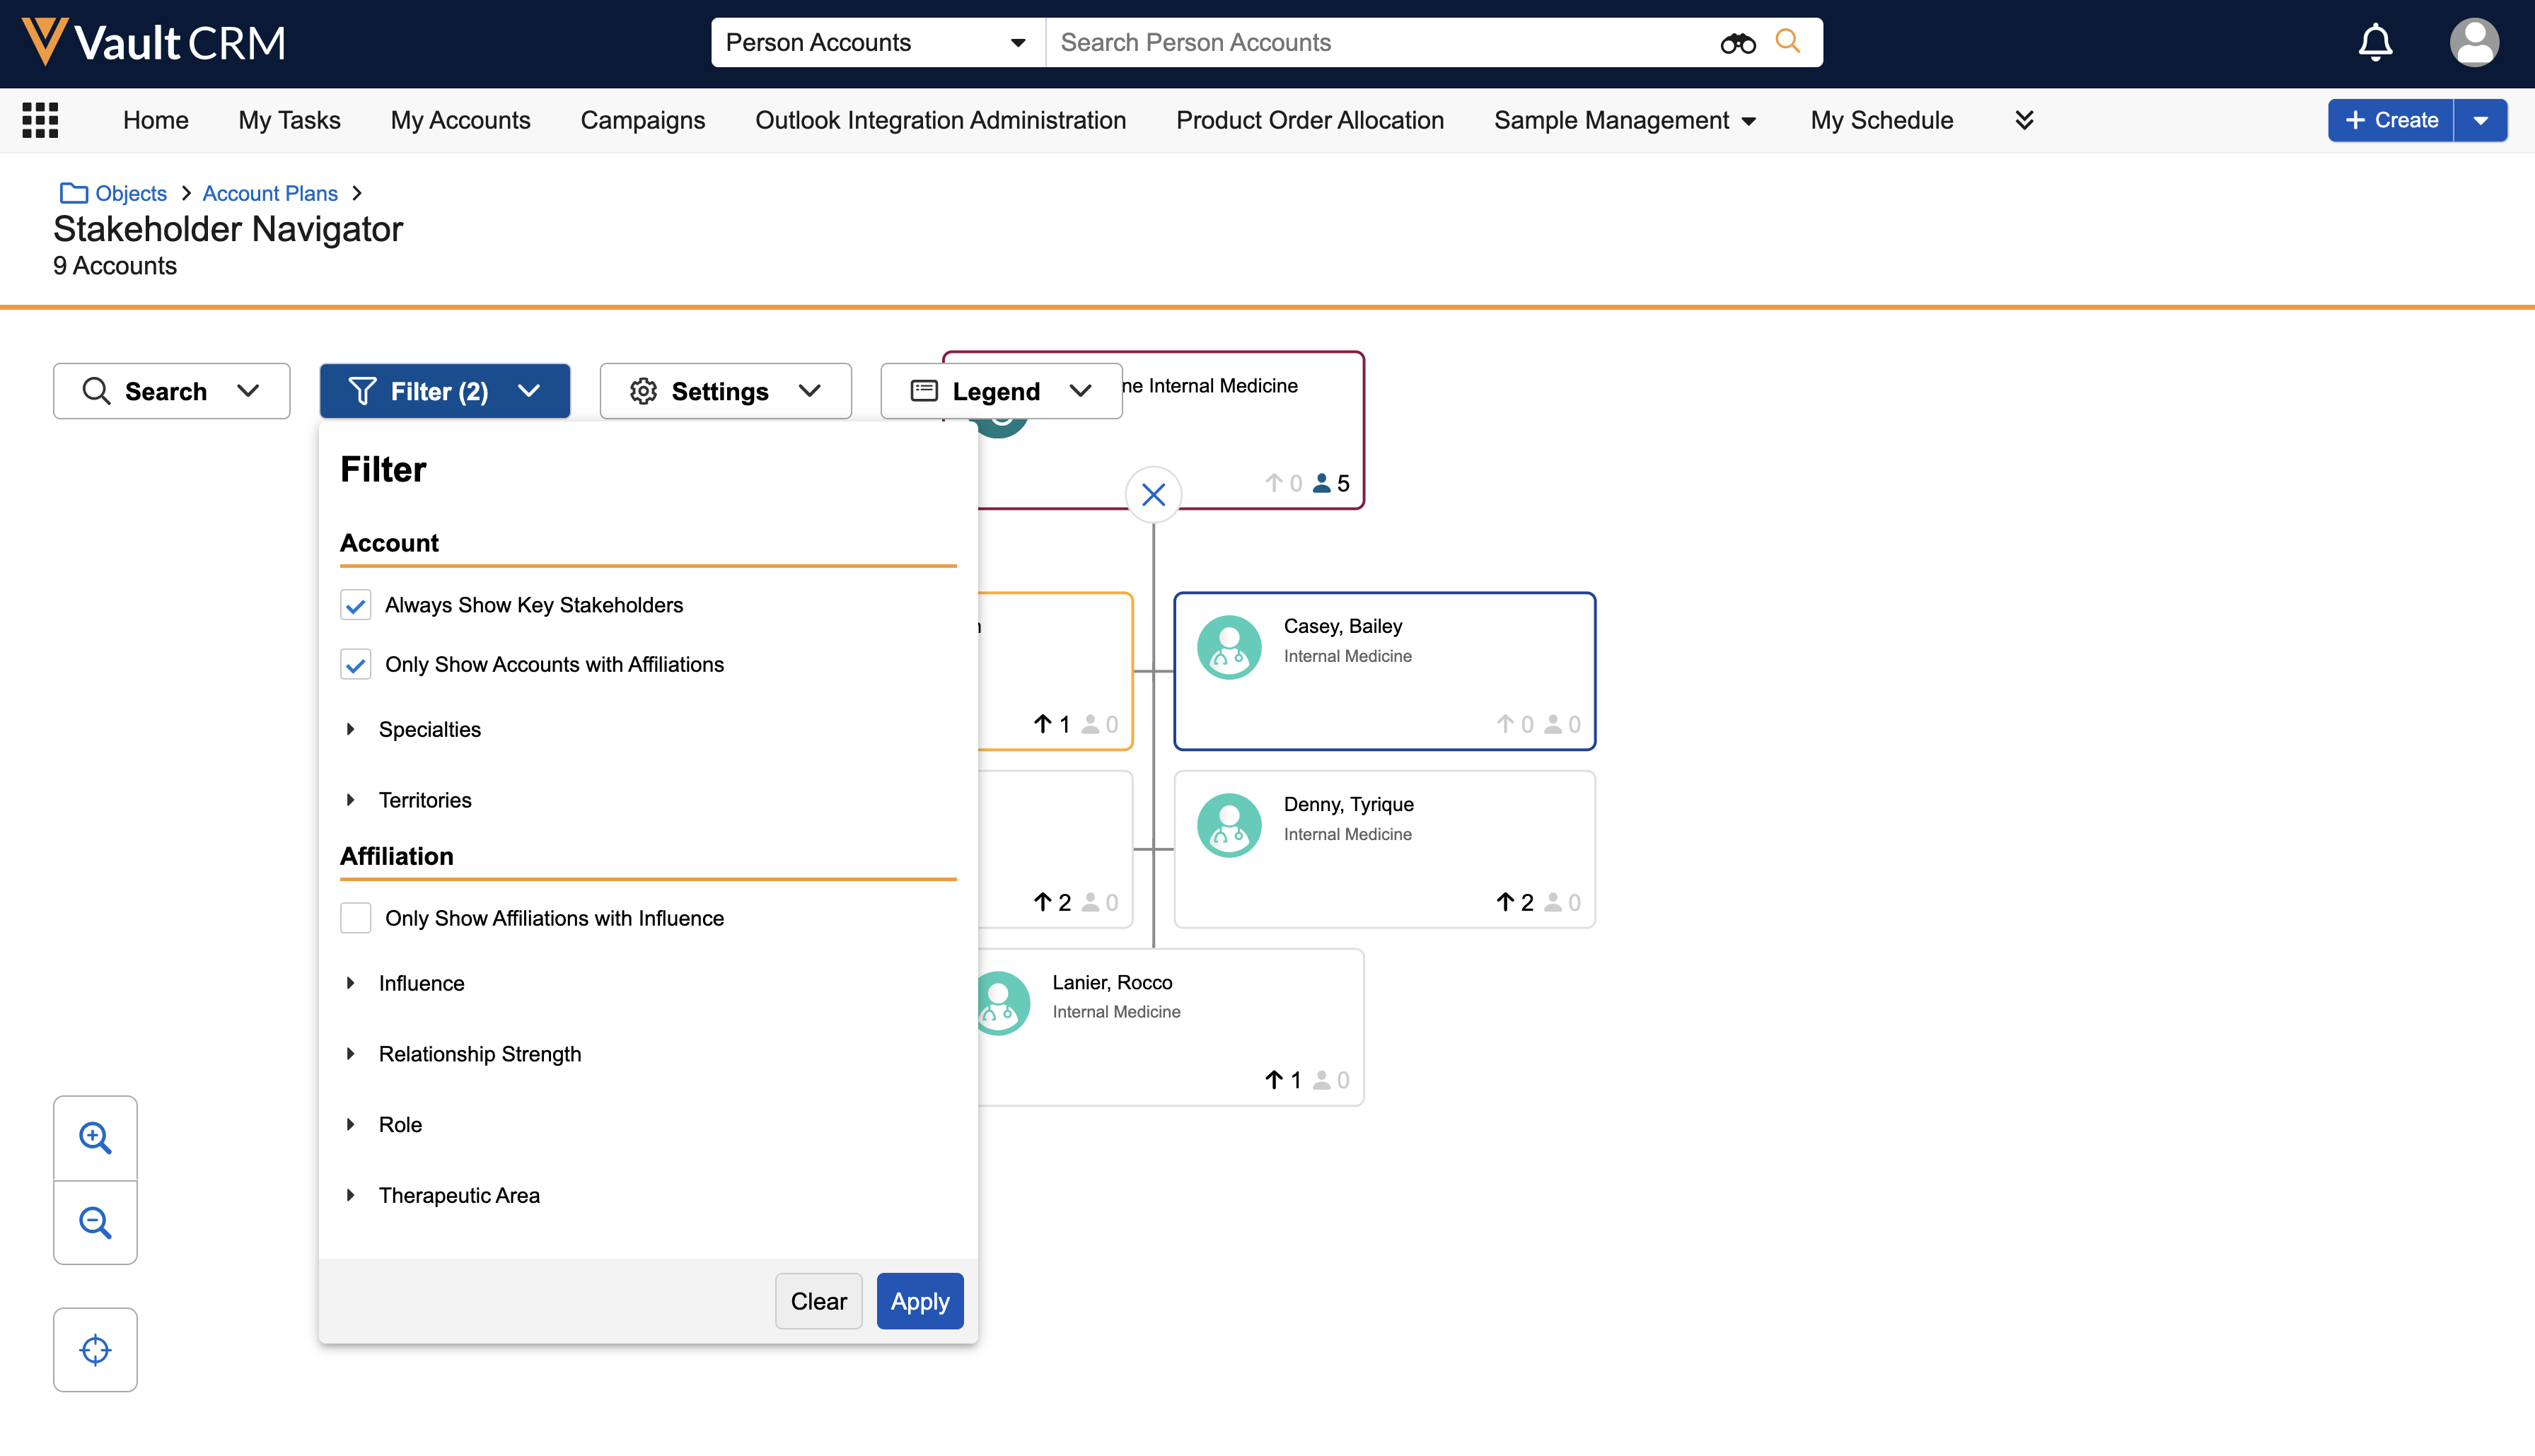Image resolution: width=2535 pixels, height=1456 pixels.
Task: Follow the Account Plans breadcrumb link
Action: click(x=270, y=193)
